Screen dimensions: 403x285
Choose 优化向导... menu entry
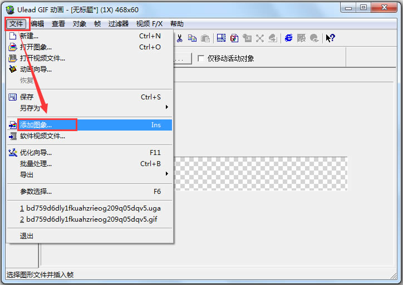[90, 153]
